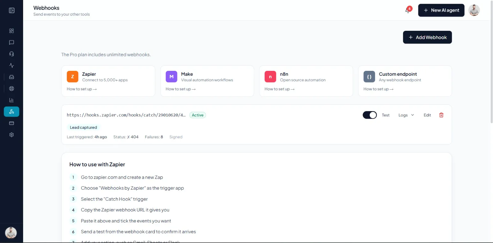493x243 pixels.
Task: Click the page vertical scrollbar
Action: (x=491, y=62)
